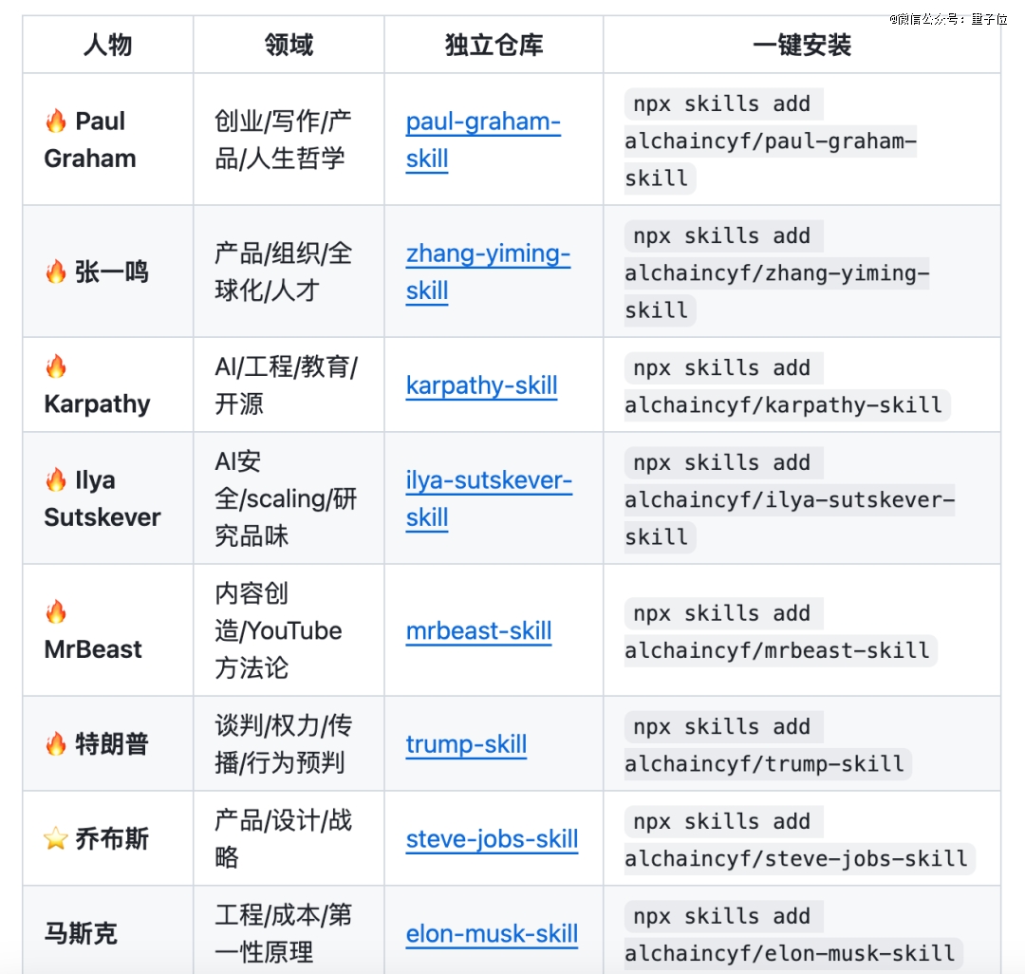1025x974 pixels.
Task: Open the trump-skill repository link
Action: coord(466,745)
